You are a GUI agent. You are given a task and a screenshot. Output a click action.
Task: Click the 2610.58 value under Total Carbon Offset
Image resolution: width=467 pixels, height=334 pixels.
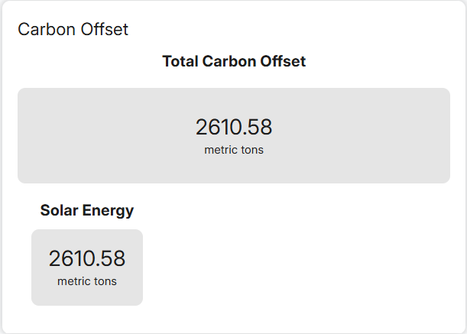click(234, 127)
